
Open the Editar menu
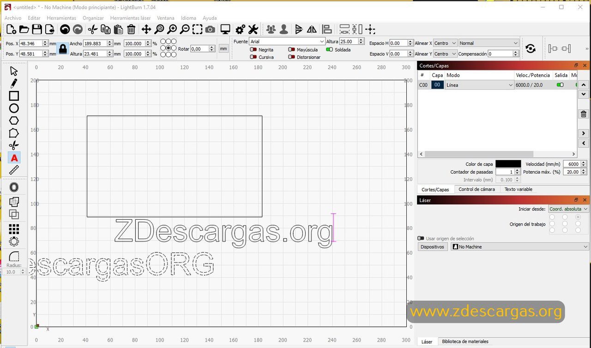coord(34,18)
